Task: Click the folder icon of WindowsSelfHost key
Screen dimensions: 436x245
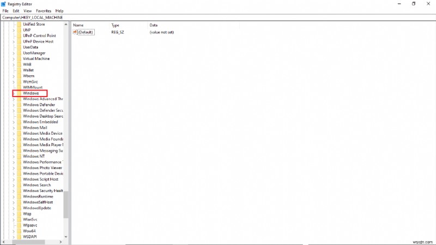Action: click(19, 202)
